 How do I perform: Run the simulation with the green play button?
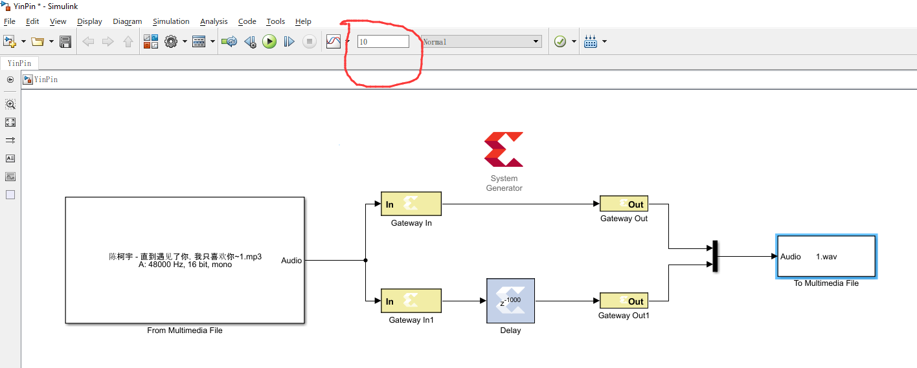coord(269,41)
